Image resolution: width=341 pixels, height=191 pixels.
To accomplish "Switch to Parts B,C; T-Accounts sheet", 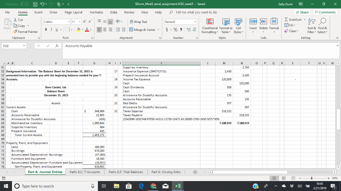I will coord(85,172).
